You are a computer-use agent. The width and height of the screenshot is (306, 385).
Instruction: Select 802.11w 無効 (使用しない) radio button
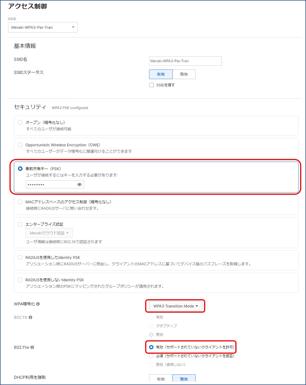(x=151, y=365)
